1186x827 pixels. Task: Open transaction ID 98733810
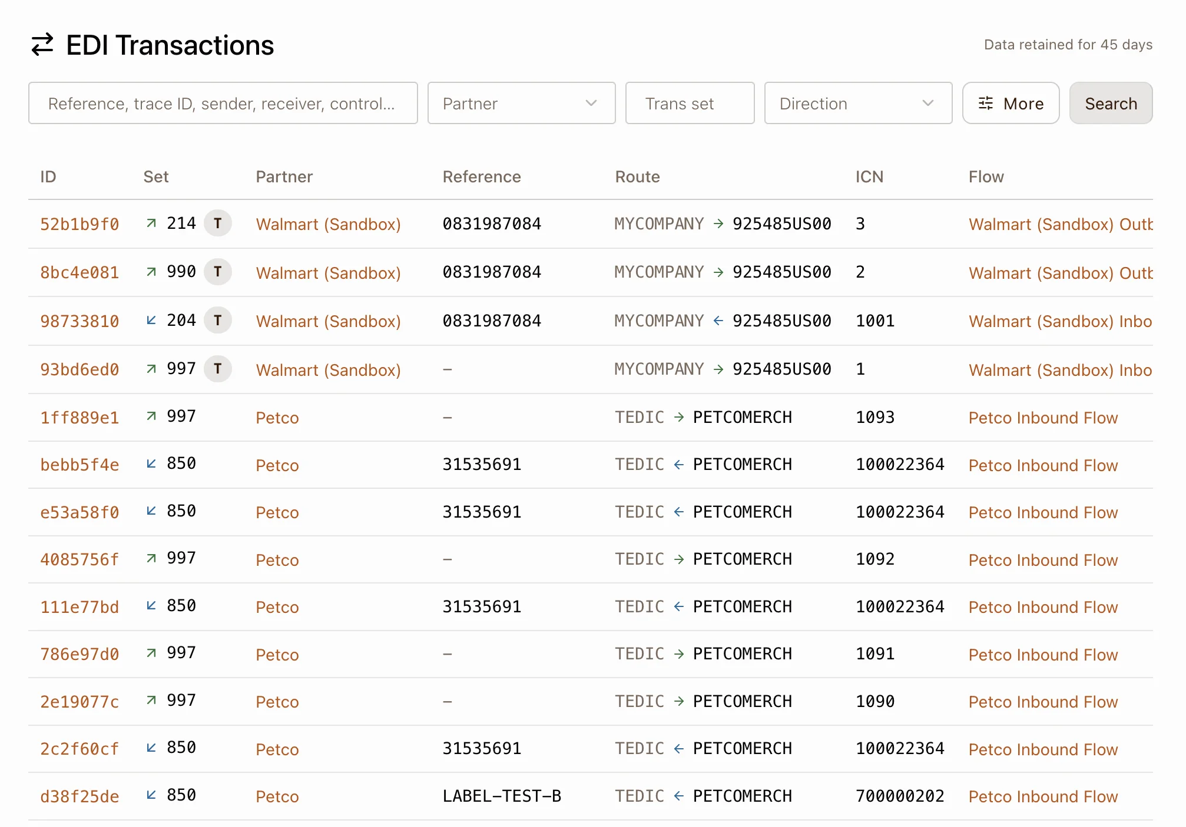pyautogui.click(x=79, y=321)
